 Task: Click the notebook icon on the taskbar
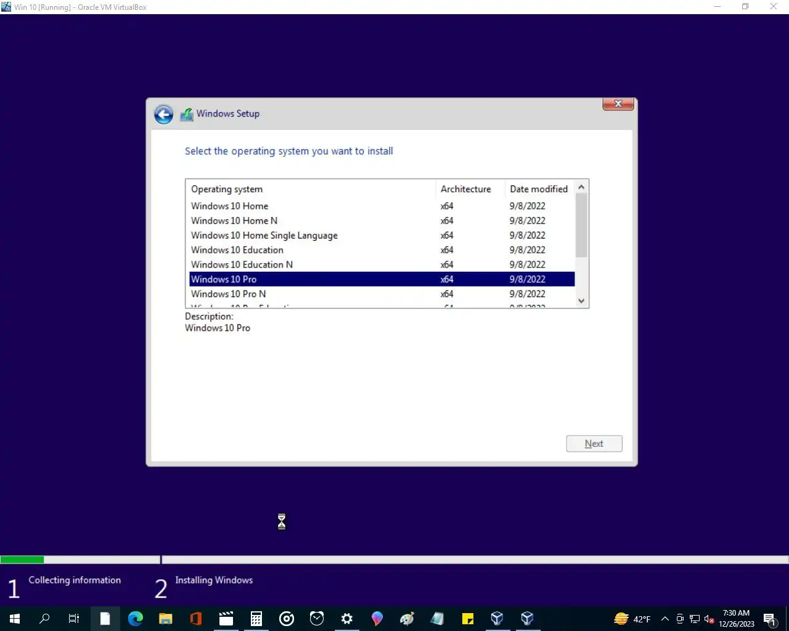437,619
